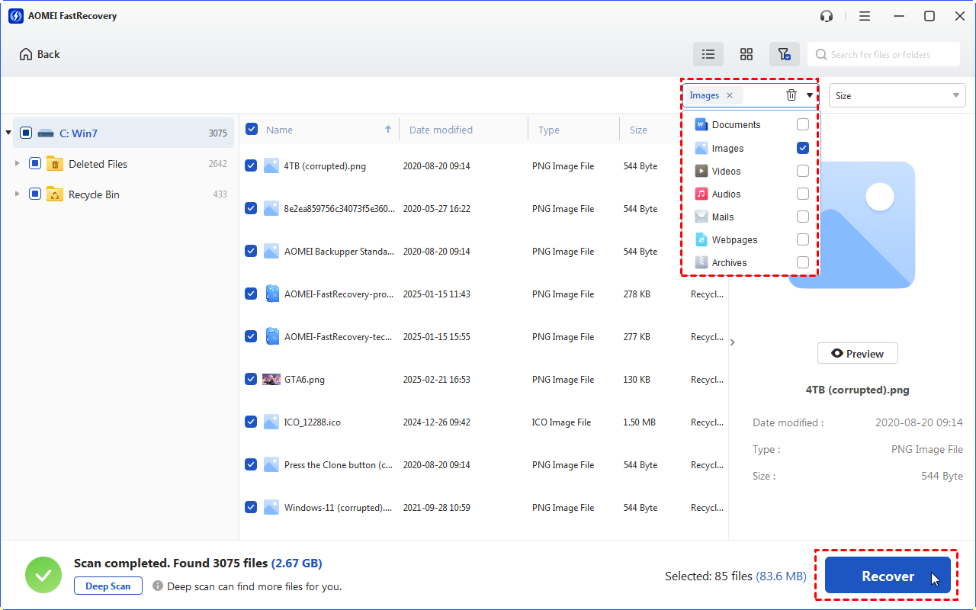Switch to list view layout
This screenshot has width=976, height=610.
click(708, 54)
